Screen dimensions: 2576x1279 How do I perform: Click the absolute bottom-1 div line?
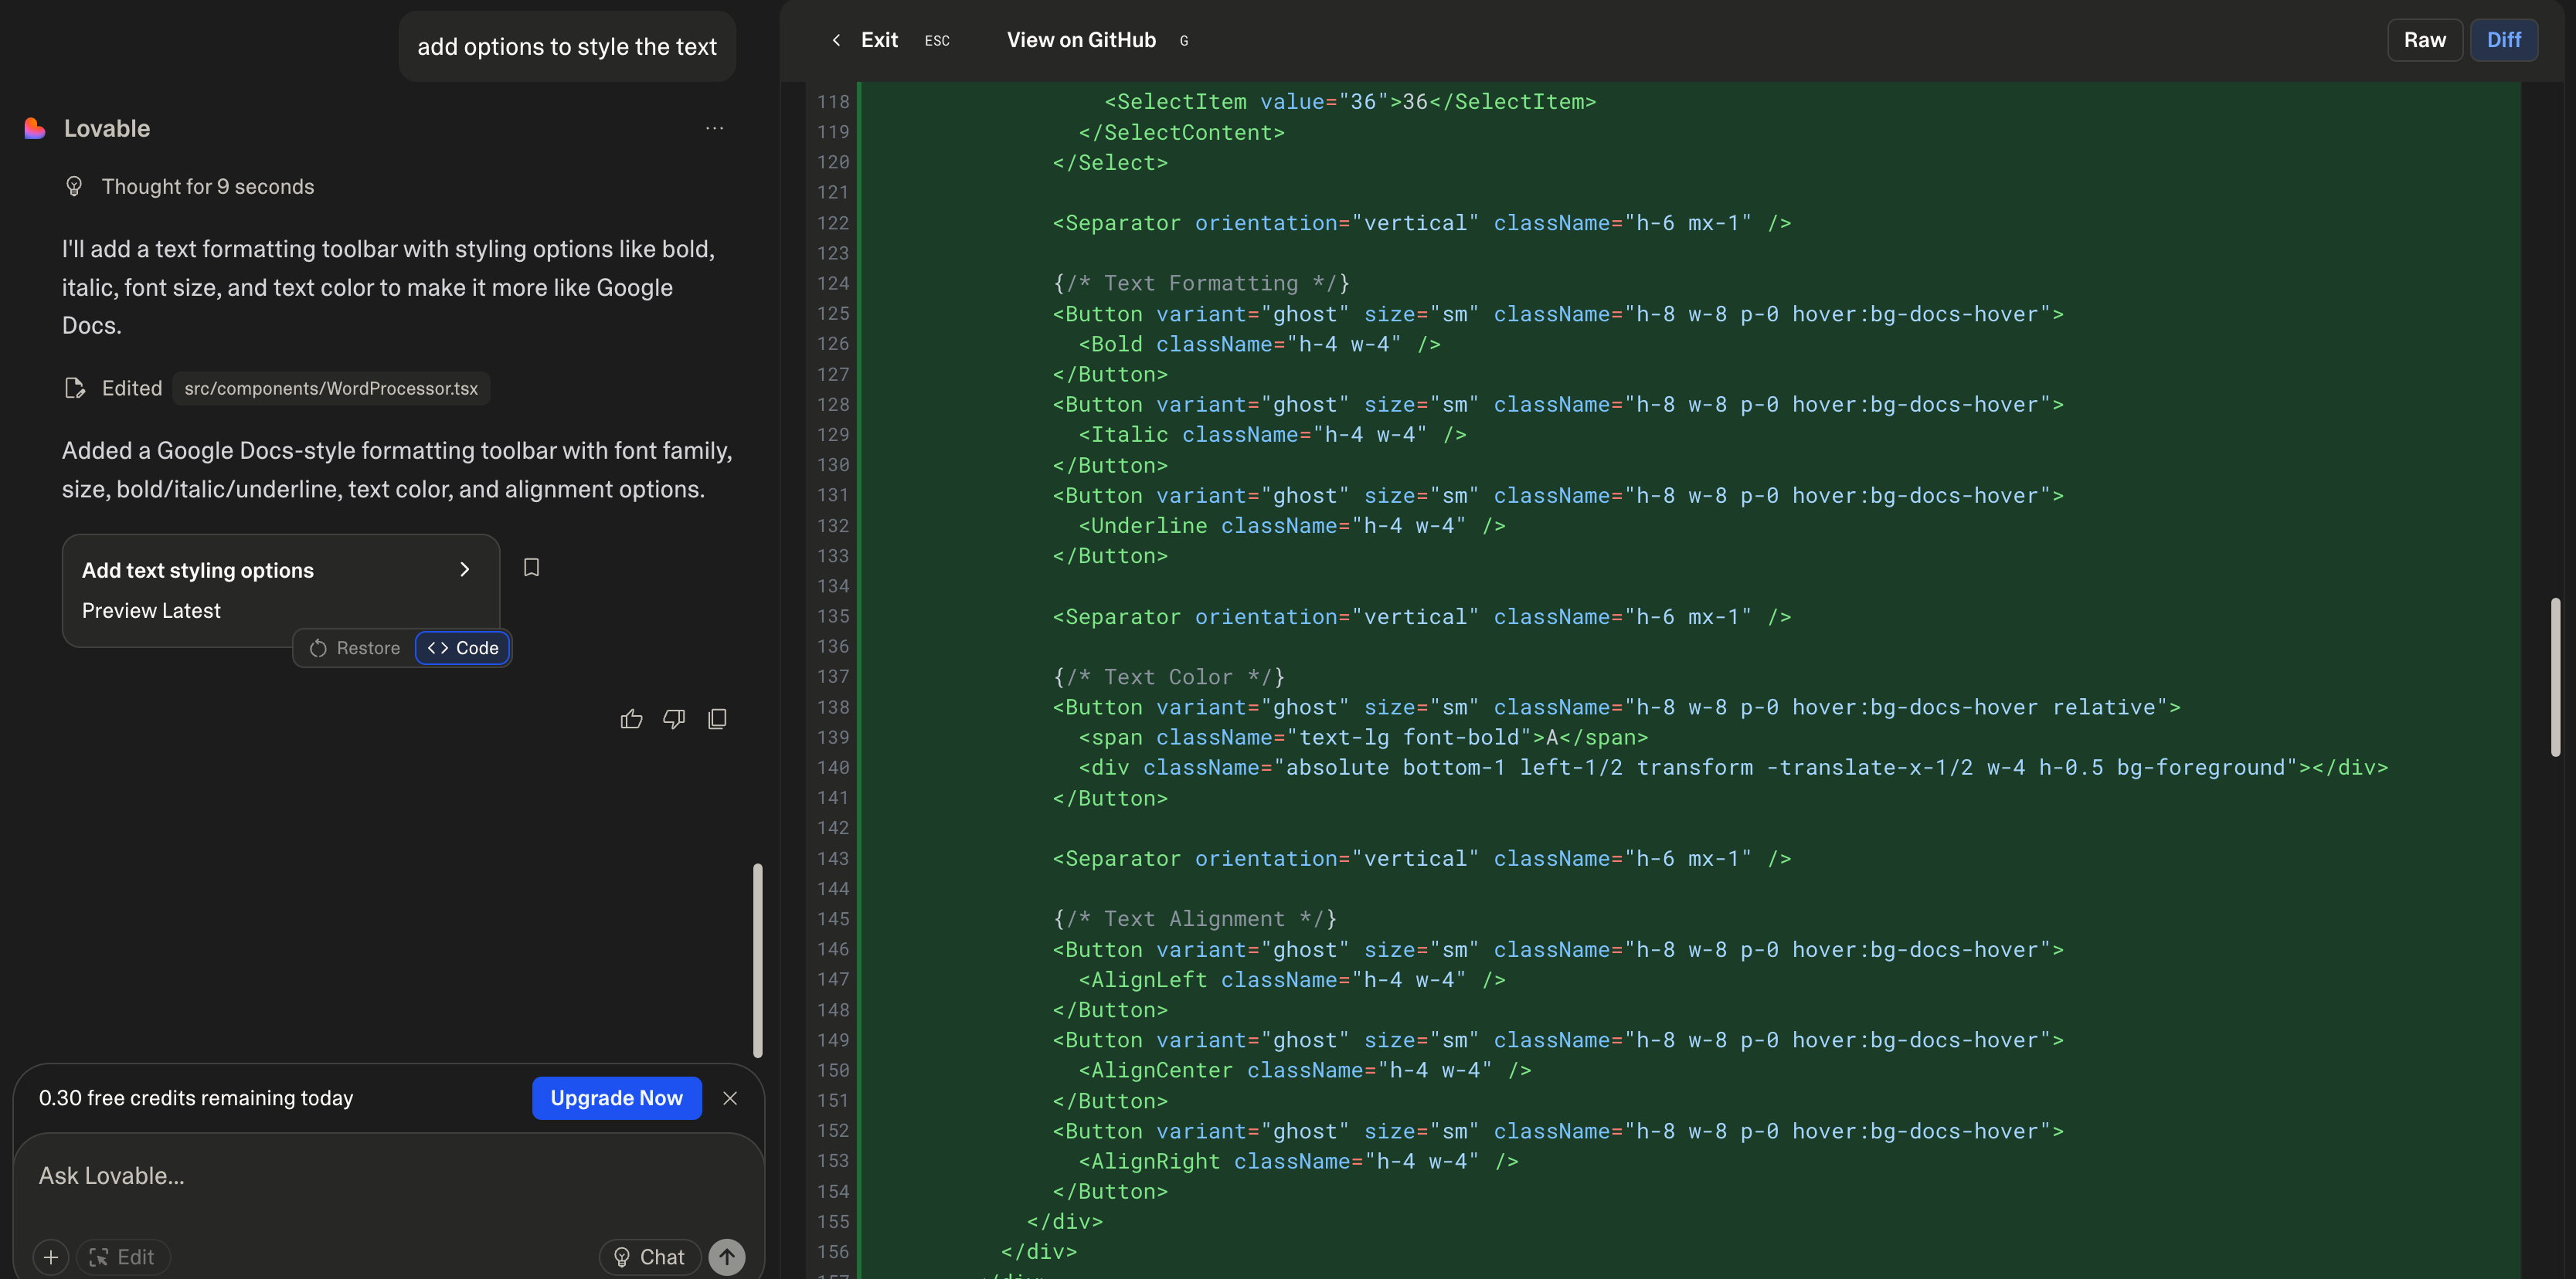coord(1733,768)
